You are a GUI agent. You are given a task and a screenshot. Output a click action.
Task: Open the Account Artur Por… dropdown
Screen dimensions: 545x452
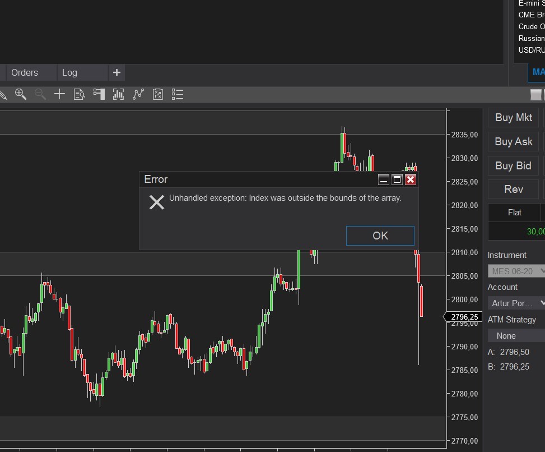coord(516,303)
